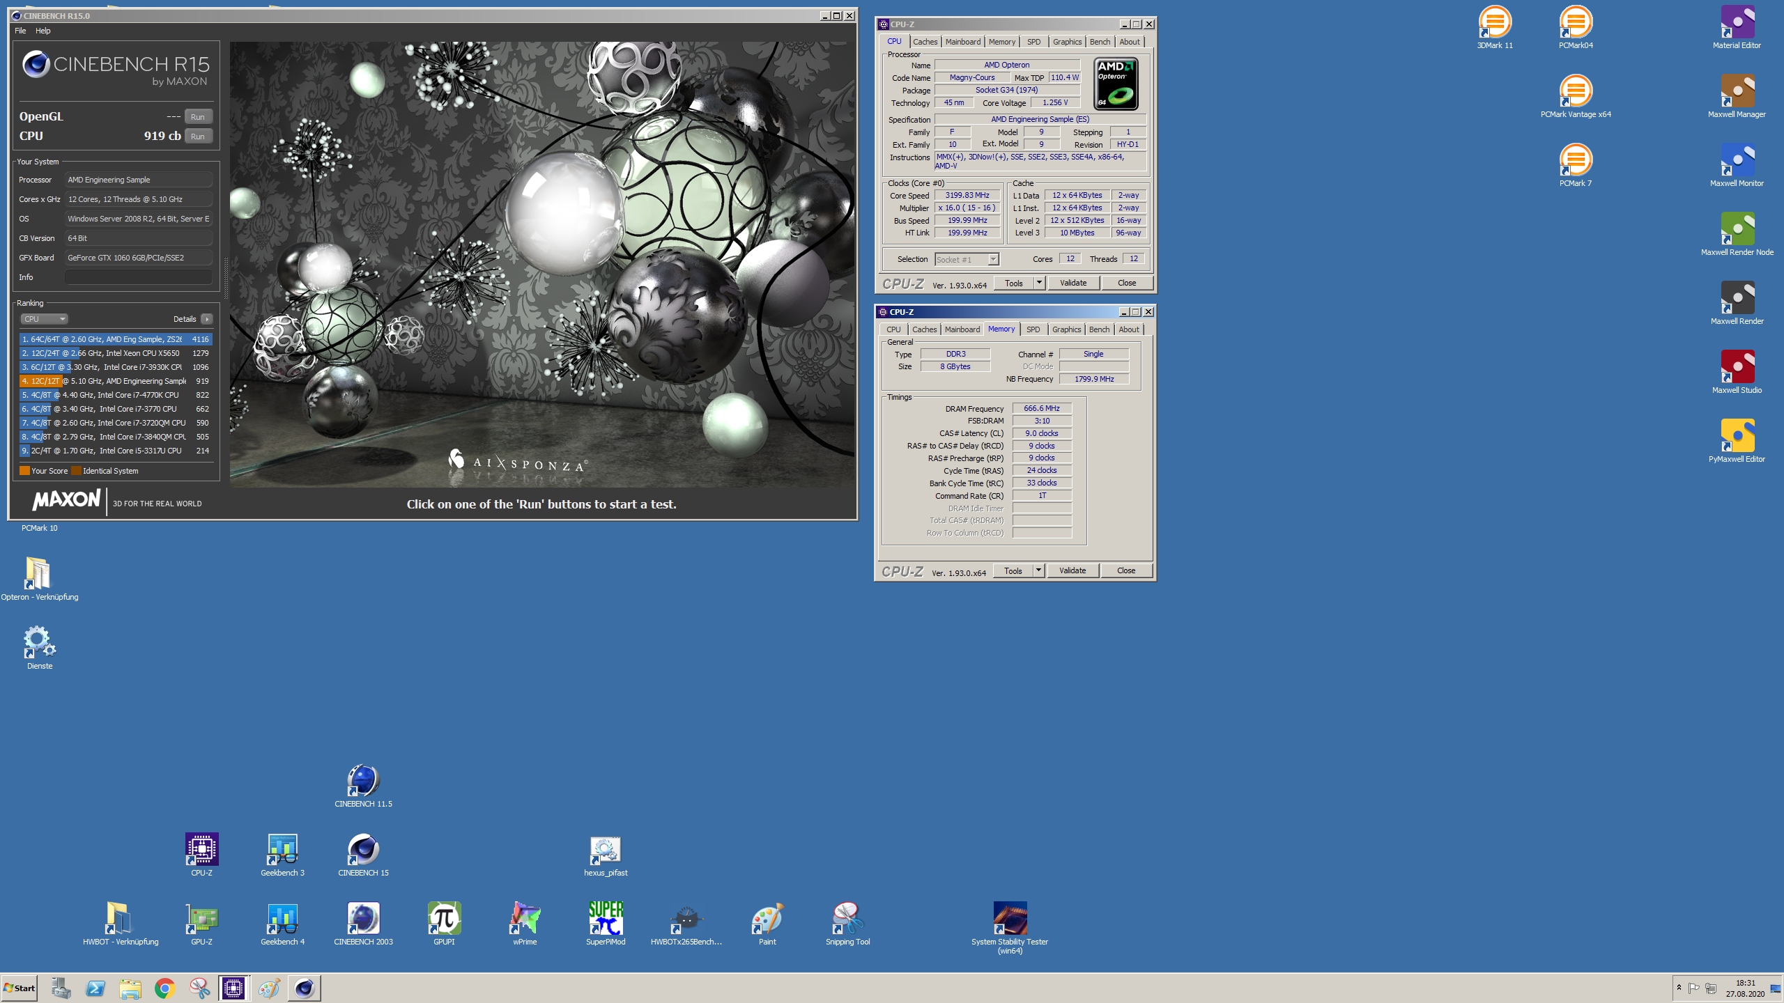Open the File menu in Cinebench
1784x1003 pixels.
[x=20, y=31]
